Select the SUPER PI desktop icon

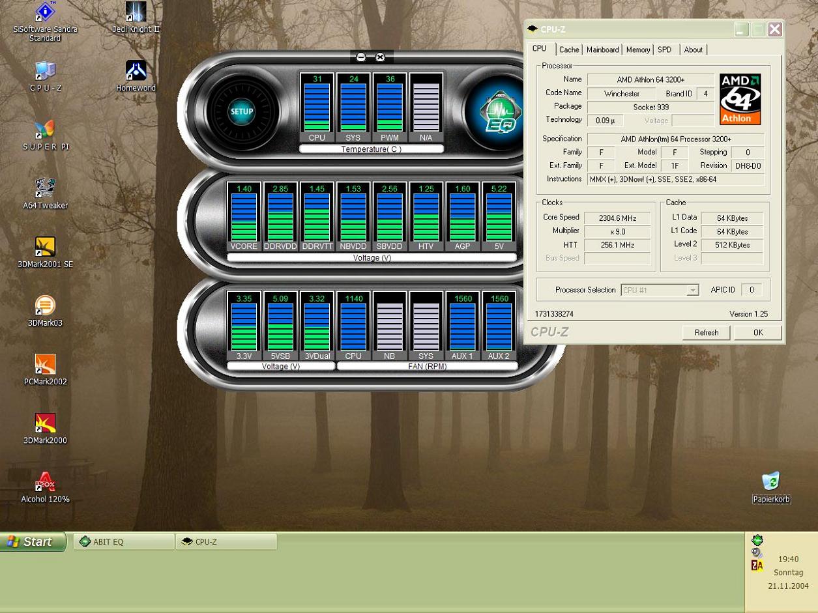[45, 129]
